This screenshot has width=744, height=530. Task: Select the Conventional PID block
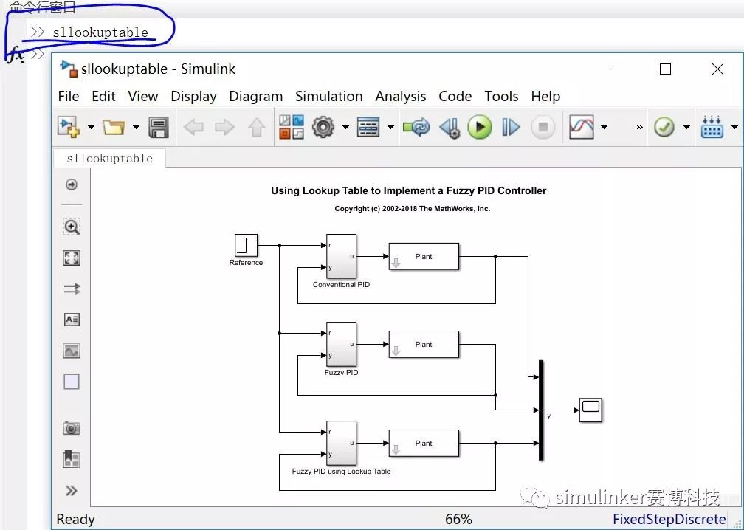tap(341, 256)
